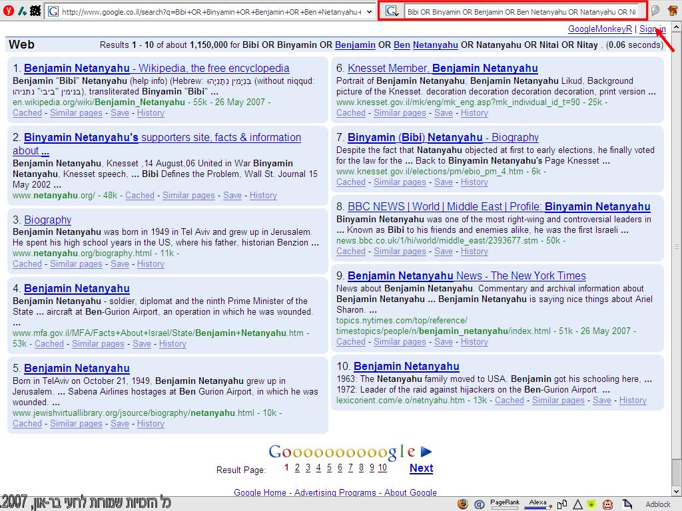Open the About Google footer link
Image resolution: width=682 pixels, height=511 pixels.
pos(410,492)
